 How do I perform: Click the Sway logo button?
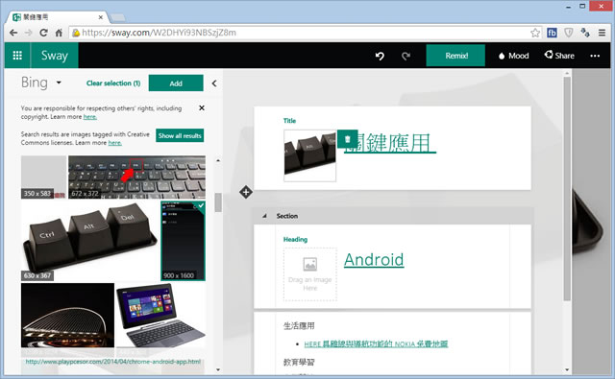55,56
